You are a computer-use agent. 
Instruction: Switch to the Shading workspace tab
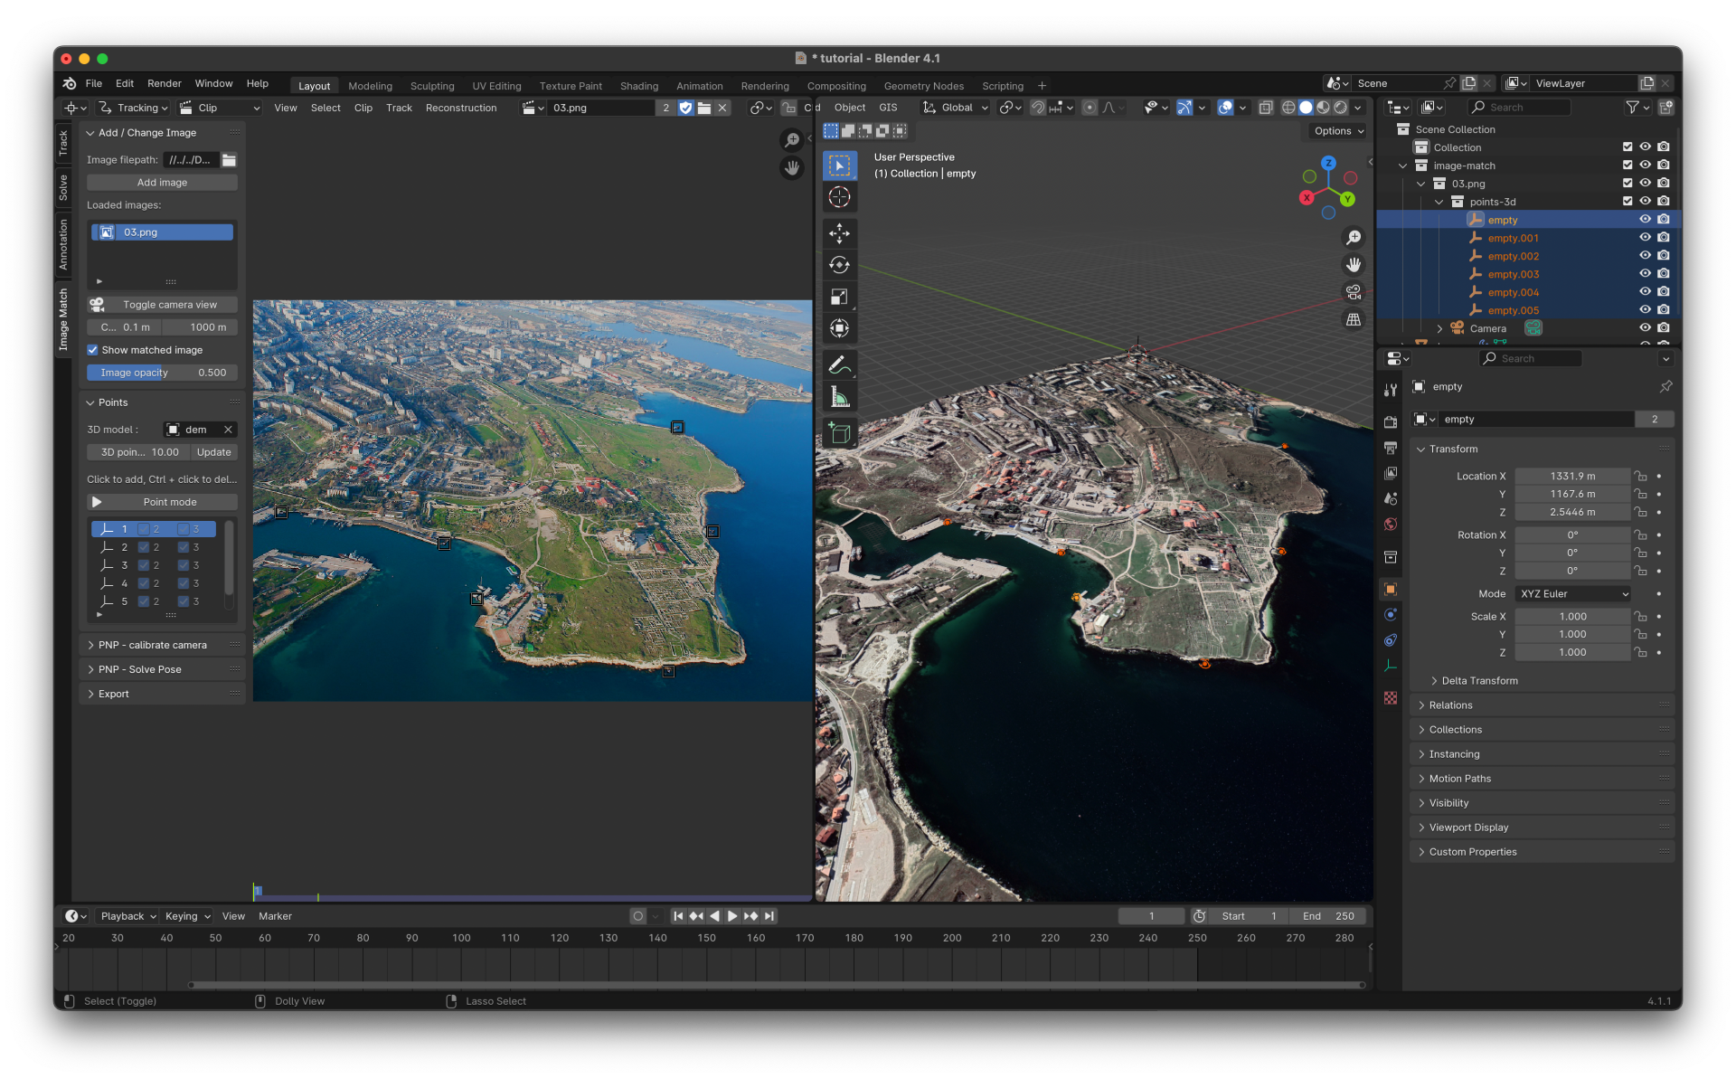coord(638,86)
